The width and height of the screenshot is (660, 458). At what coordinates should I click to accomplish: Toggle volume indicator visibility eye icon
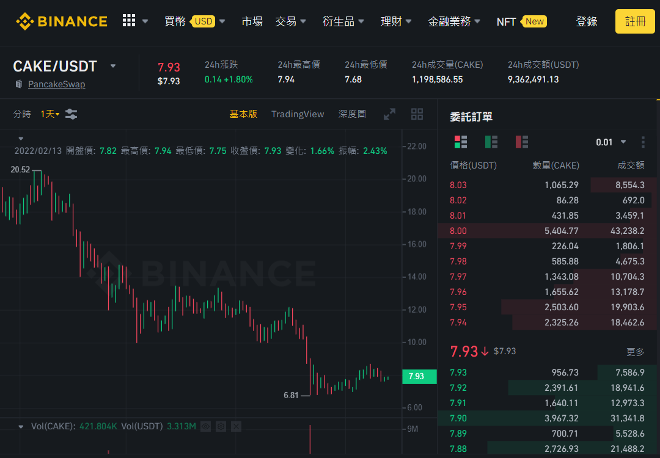(205, 426)
